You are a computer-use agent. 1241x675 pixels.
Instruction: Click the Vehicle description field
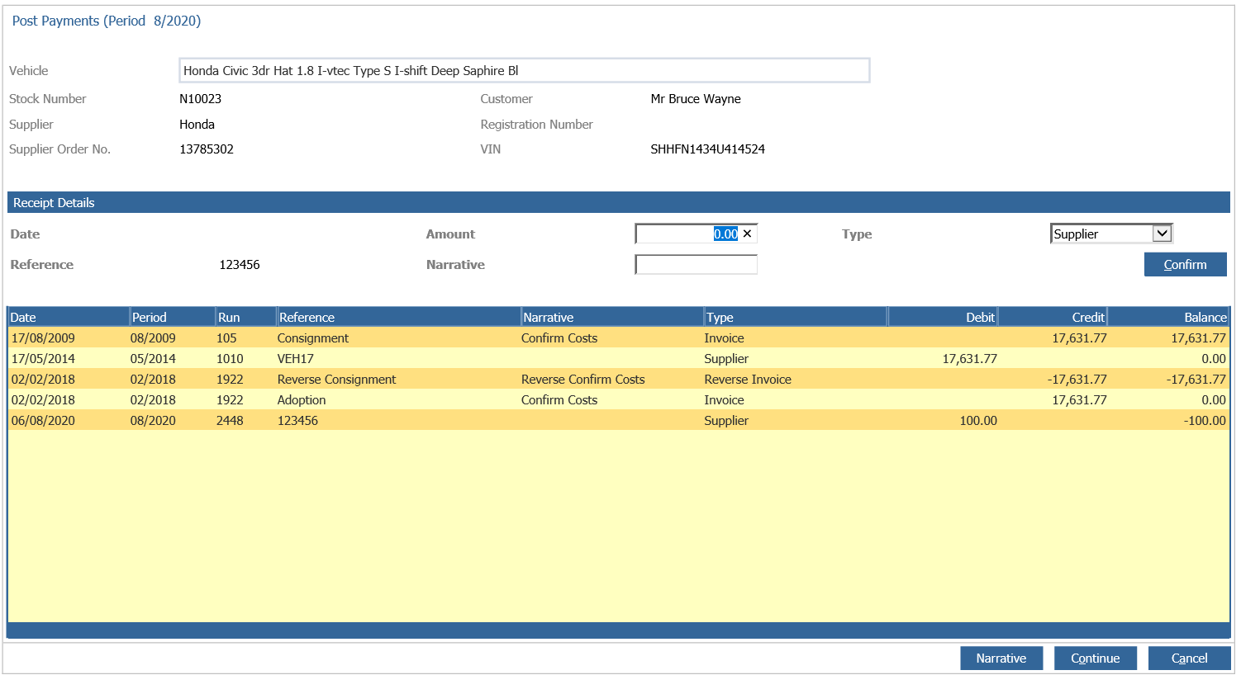pos(524,70)
